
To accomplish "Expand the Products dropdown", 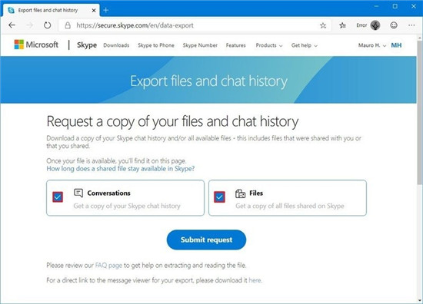I will tap(269, 45).
